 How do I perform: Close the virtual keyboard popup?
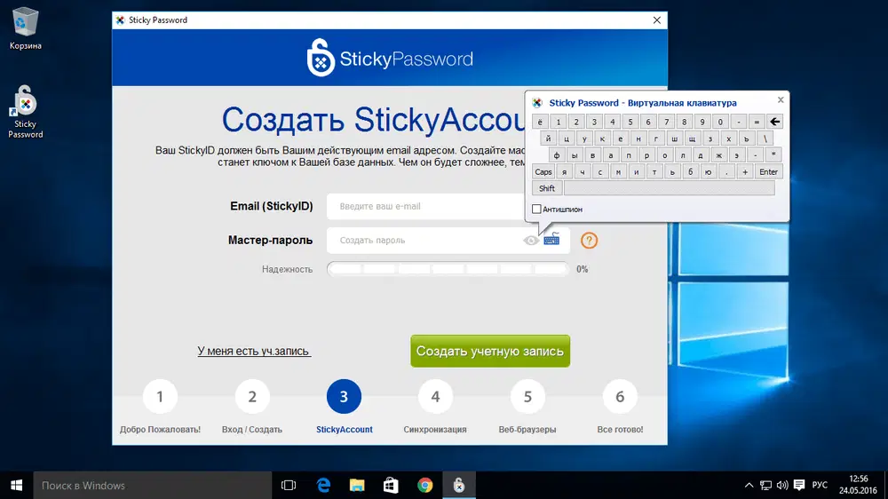tap(781, 99)
